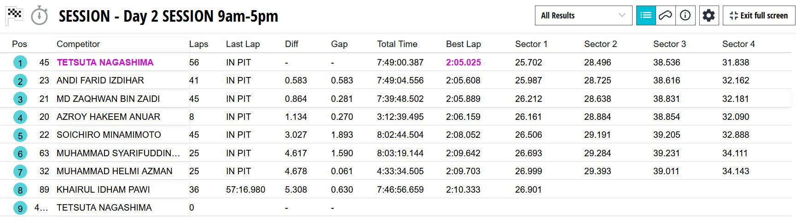Click position 4 circle badge
Image resolution: width=796 pixels, height=224 pixels.
[20, 117]
